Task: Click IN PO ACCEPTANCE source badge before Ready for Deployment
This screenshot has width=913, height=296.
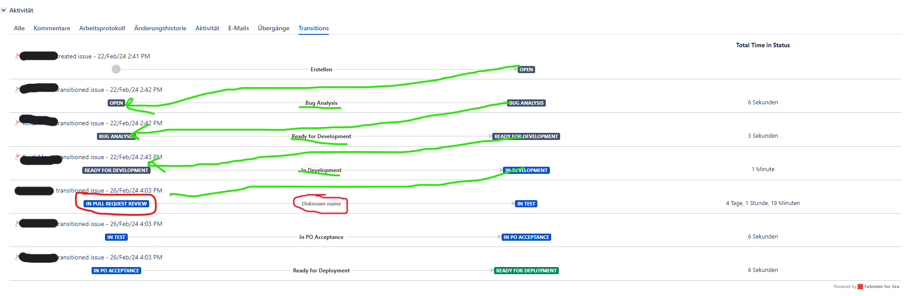Action: [116, 271]
